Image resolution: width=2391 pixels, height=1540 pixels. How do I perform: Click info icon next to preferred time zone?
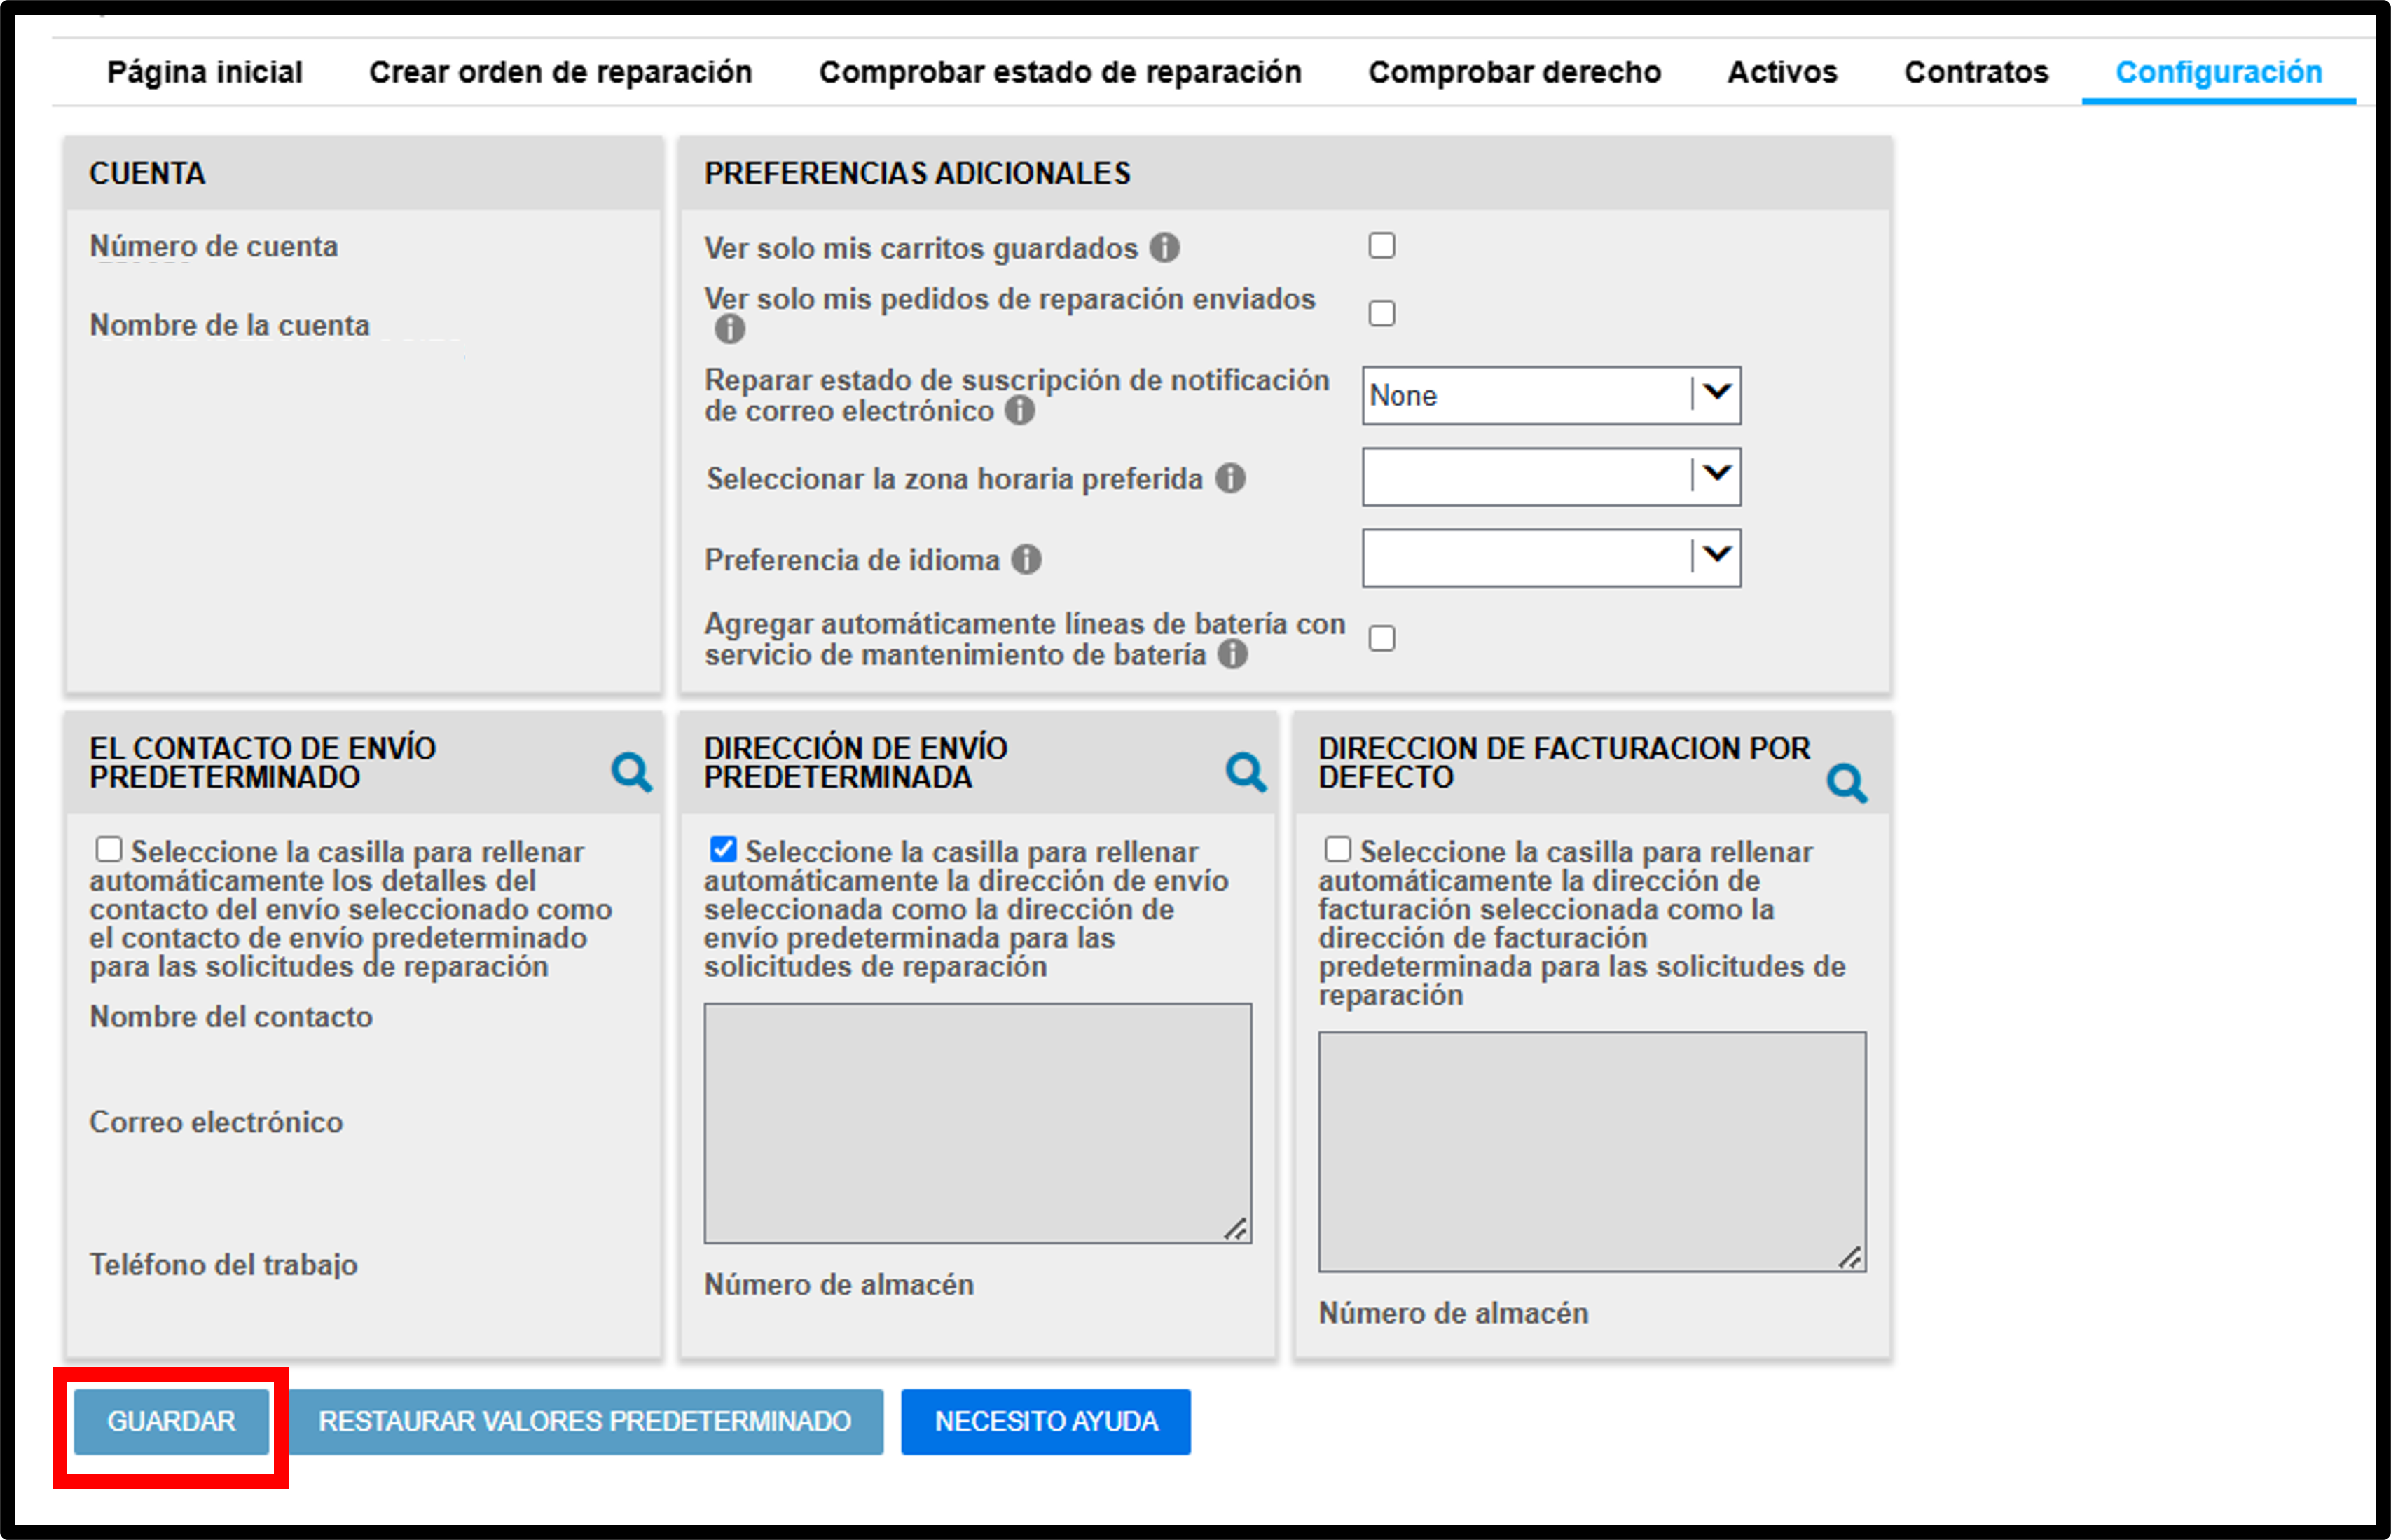(x=1230, y=478)
